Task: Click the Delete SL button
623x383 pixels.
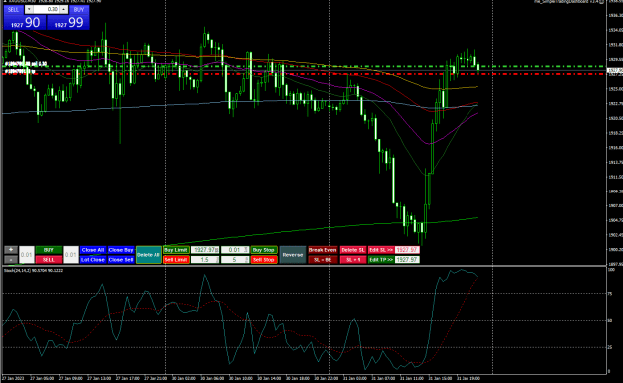Action: (353, 250)
